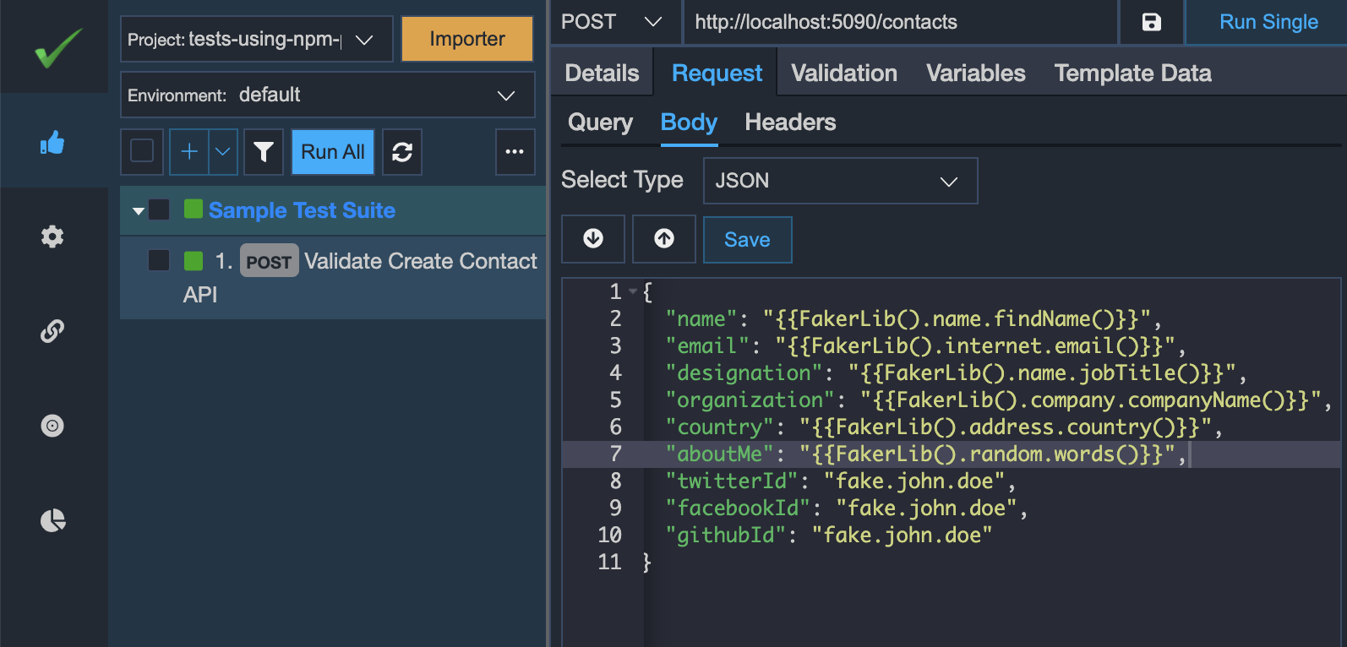1347x647 pixels.
Task: Check the Sample Test Suite checkbox
Action: tap(159, 209)
